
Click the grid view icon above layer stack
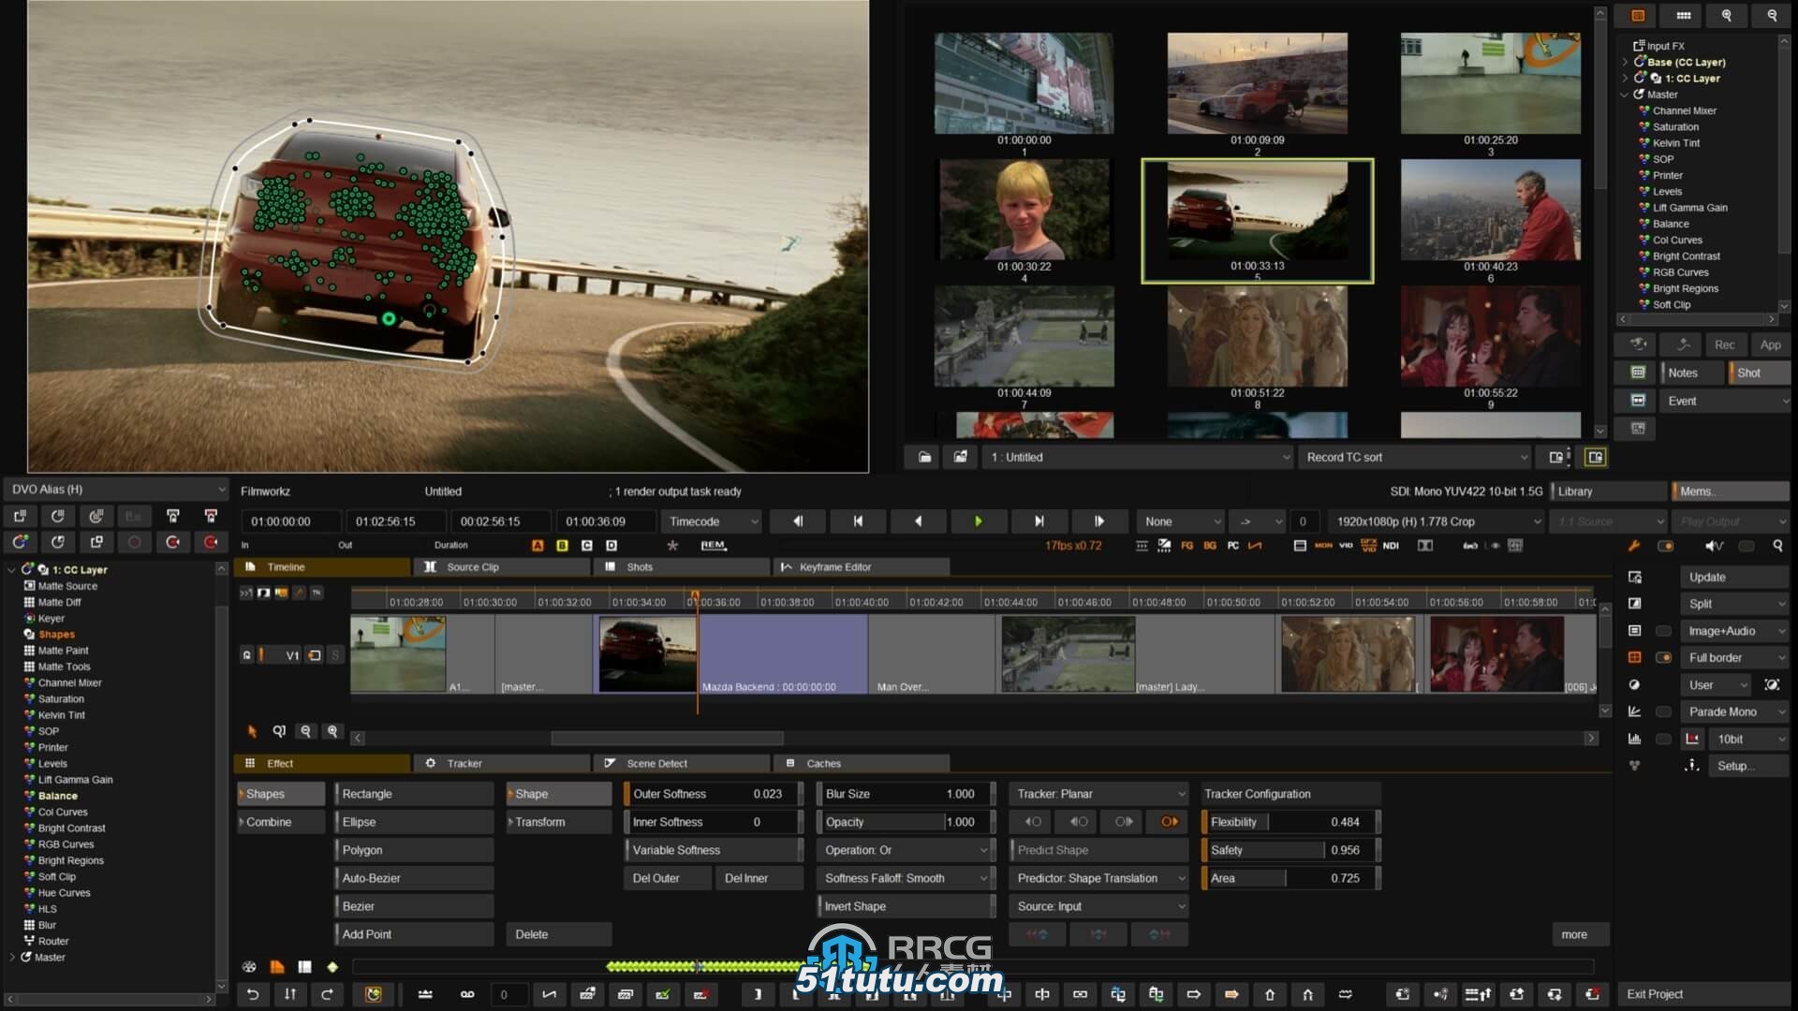[1683, 16]
